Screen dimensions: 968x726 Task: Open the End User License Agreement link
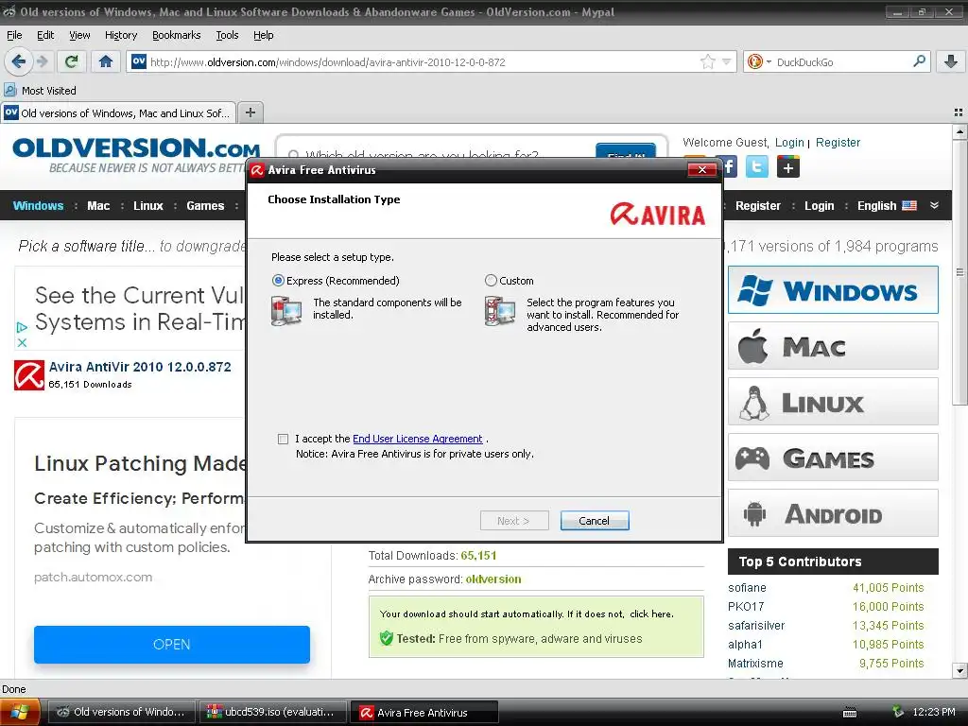tap(417, 439)
